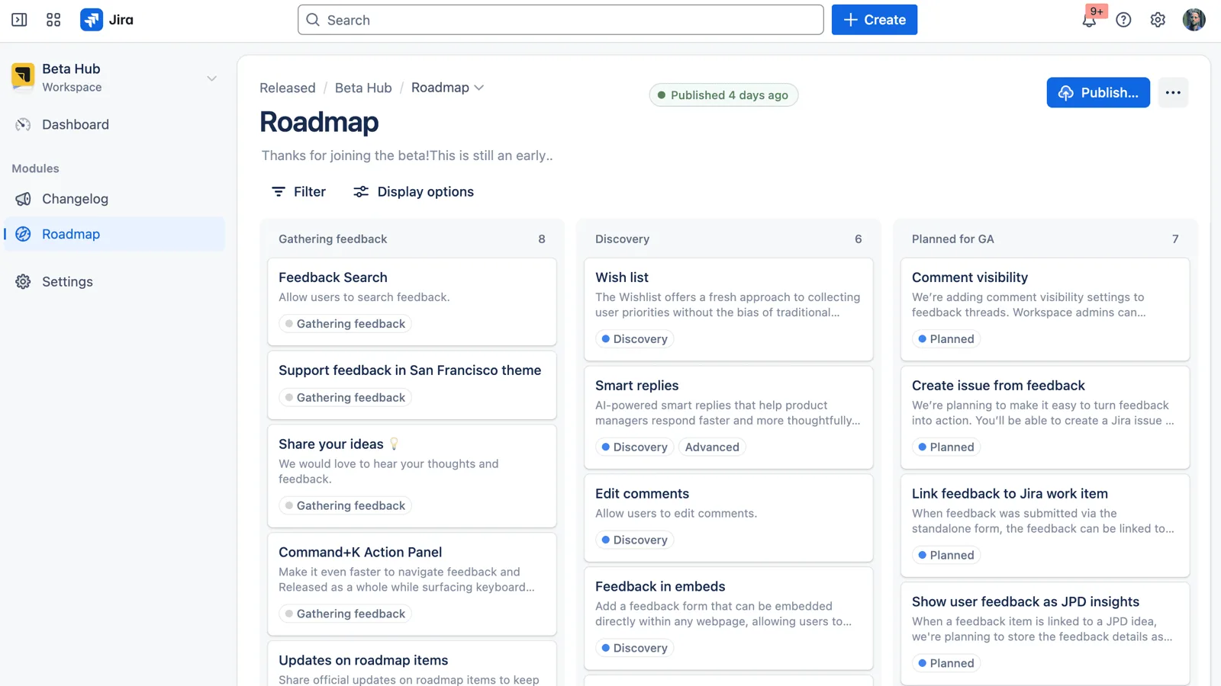
Task: Click Gathering feedback tag on Feedback Search
Action: [x=345, y=324]
